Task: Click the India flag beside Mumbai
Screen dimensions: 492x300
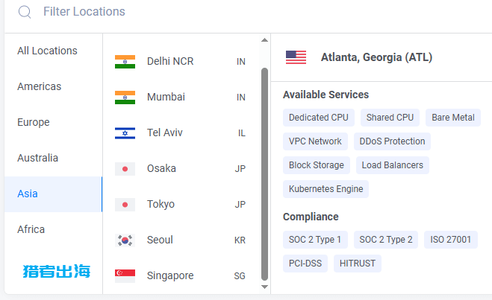Action: click(125, 98)
